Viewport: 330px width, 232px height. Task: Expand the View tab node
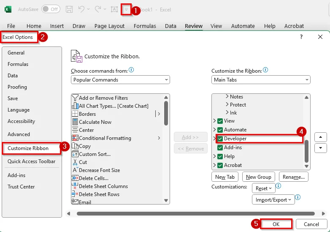point(214,121)
